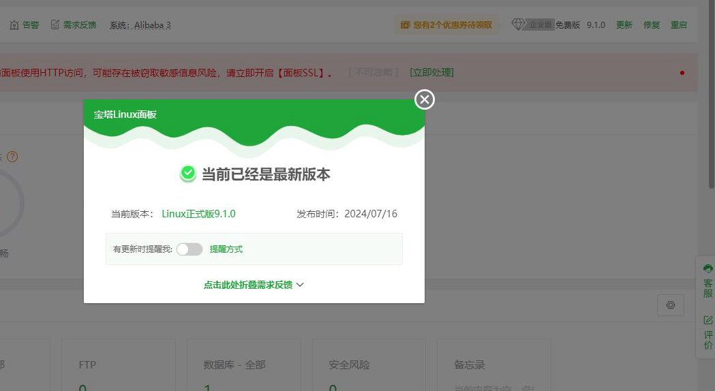Click the green checkmark success icon

point(188,173)
